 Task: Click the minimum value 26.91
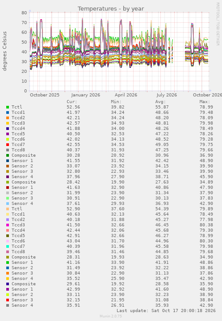pos(117,305)
